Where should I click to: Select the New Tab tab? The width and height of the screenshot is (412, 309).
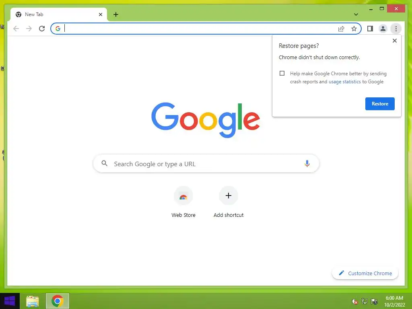[59, 14]
